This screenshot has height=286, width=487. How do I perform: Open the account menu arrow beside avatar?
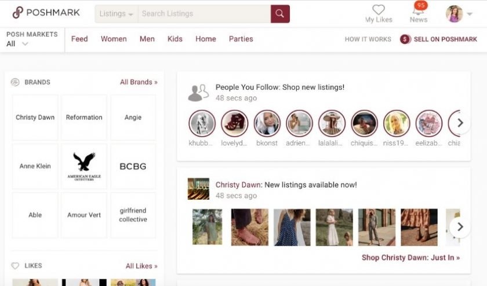pyautogui.click(x=469, y=14)
